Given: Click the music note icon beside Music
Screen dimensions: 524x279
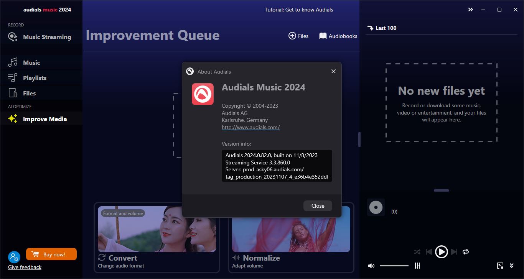Looking at the screenshot, I should click(13, 62).
